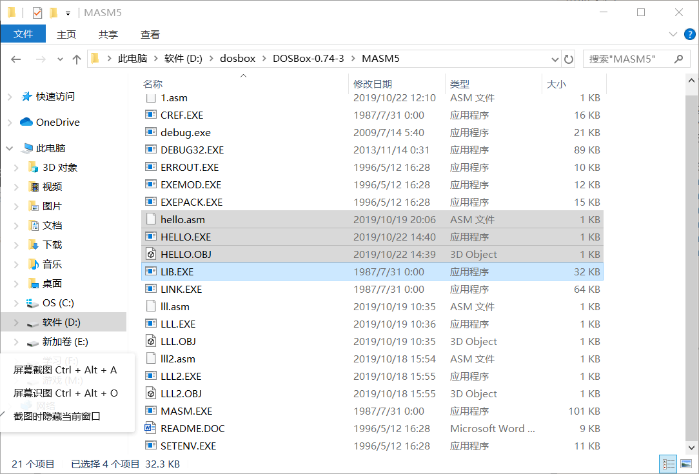The height and width of the screenshot is (474, 699).
Task: Expand 下载 tree node
Action: click(17, 245)
